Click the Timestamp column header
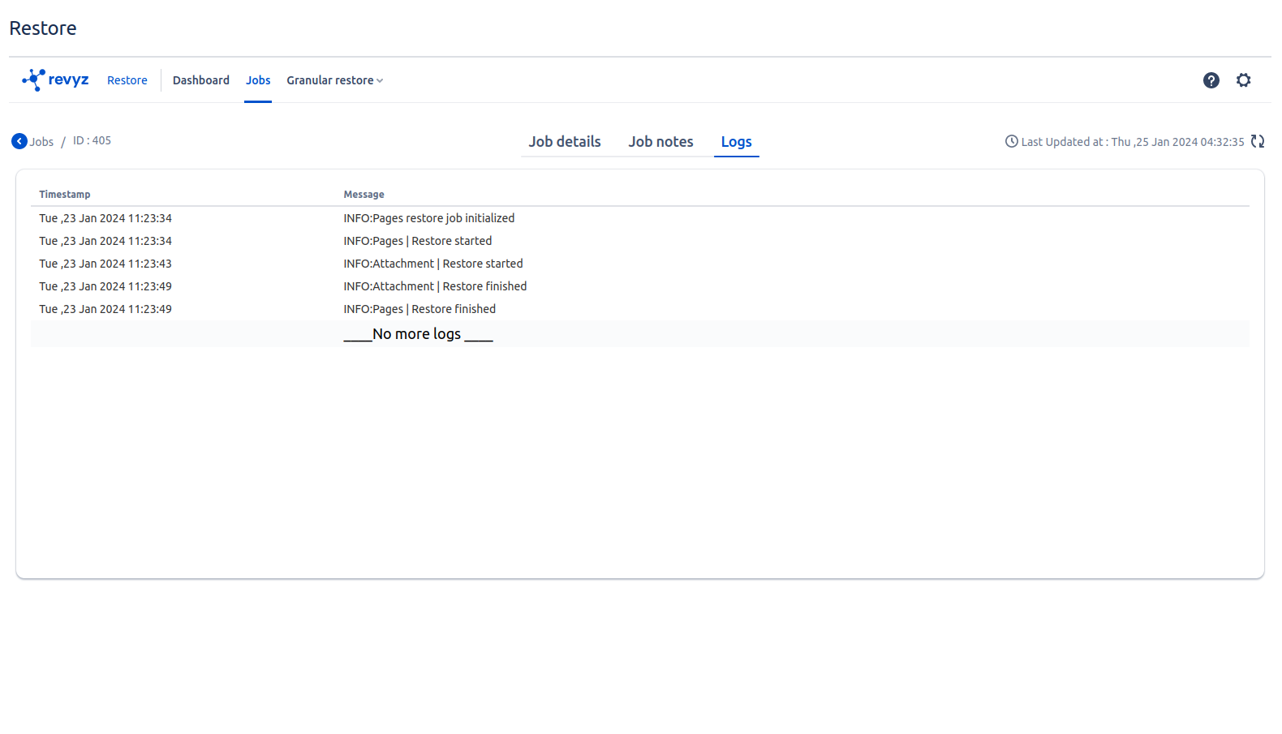The width and height of the screenshot is (1282, 734). (x=65, y=195)
